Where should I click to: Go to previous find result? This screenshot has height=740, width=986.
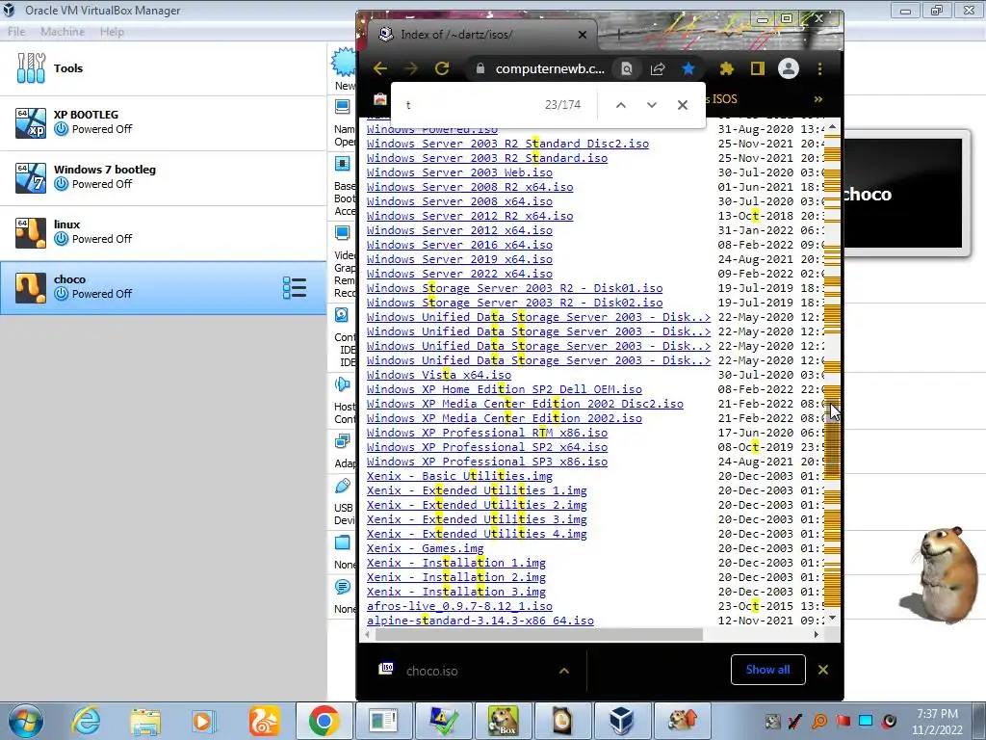pyautogui.click(x=621, y=105)
